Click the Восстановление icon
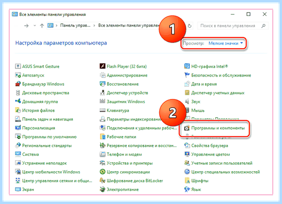 (102, 84)
